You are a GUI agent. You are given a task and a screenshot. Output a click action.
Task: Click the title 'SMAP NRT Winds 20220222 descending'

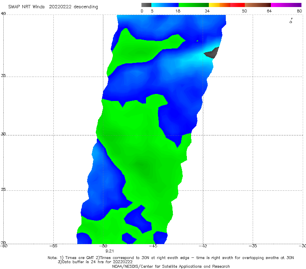point(53,7)
